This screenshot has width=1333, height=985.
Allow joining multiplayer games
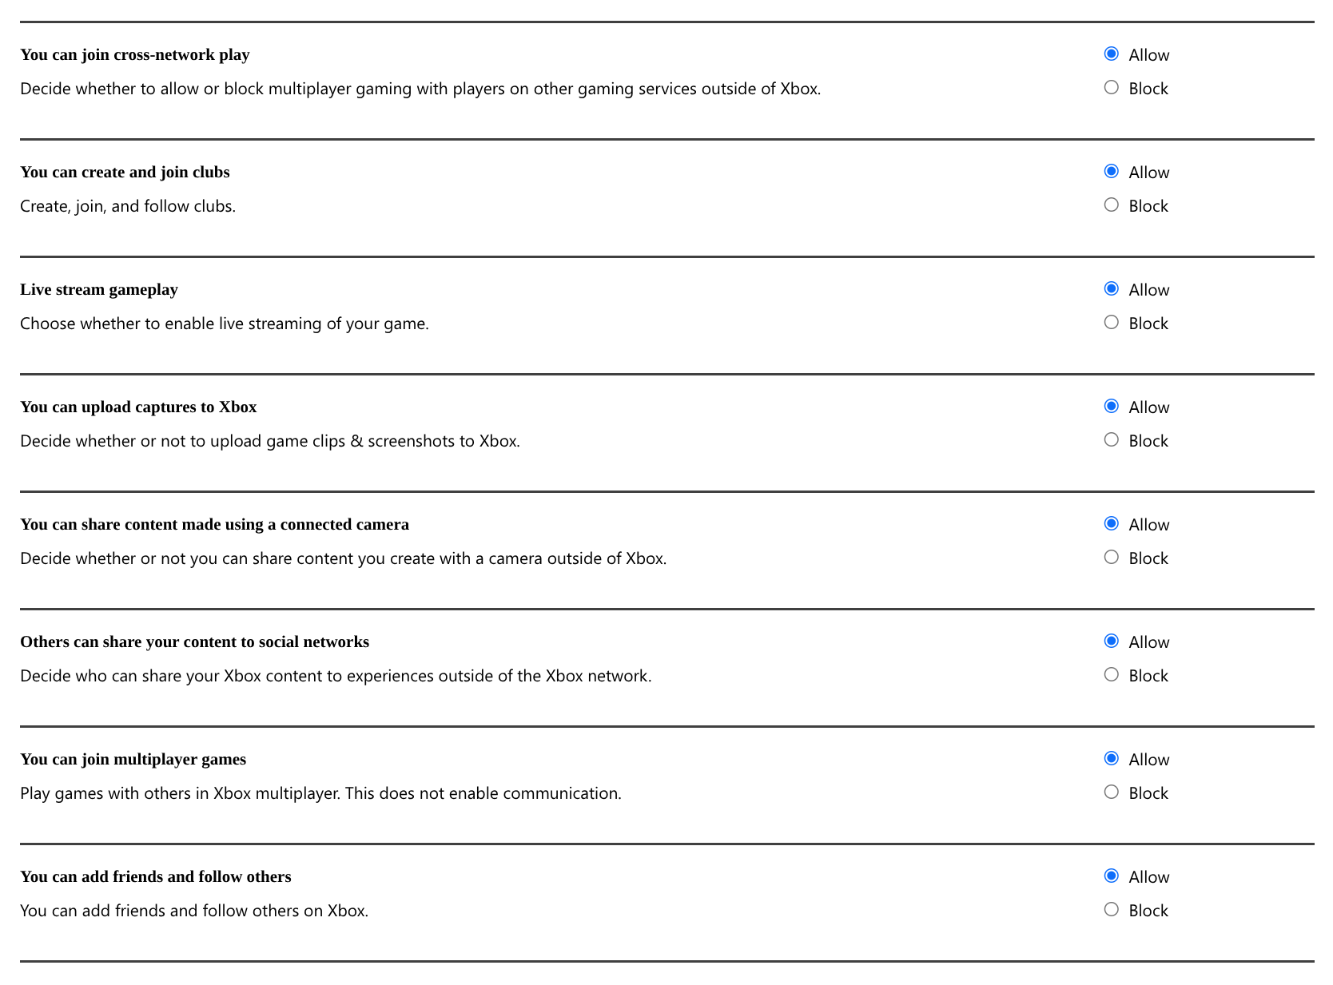[x=1111, y=759]
